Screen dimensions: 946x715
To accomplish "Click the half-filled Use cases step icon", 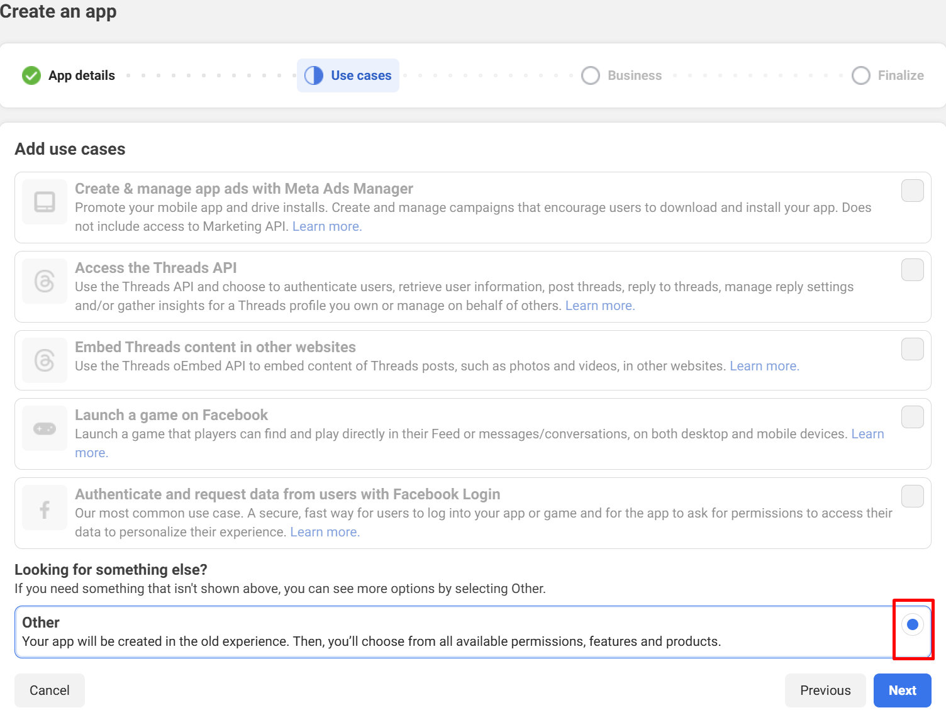I will pos(314,75).
